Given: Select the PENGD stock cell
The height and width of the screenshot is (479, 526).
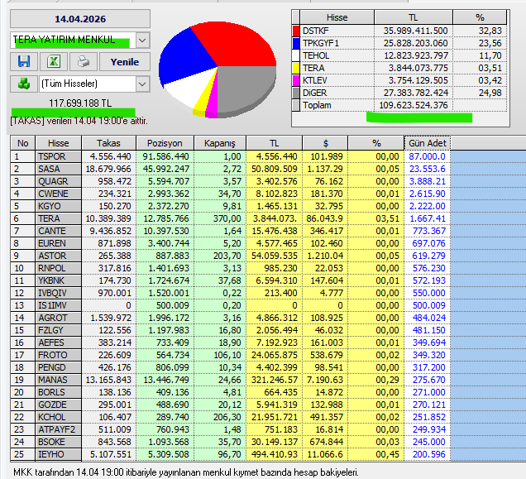Looking at the screenshot, I should point(59,368).
